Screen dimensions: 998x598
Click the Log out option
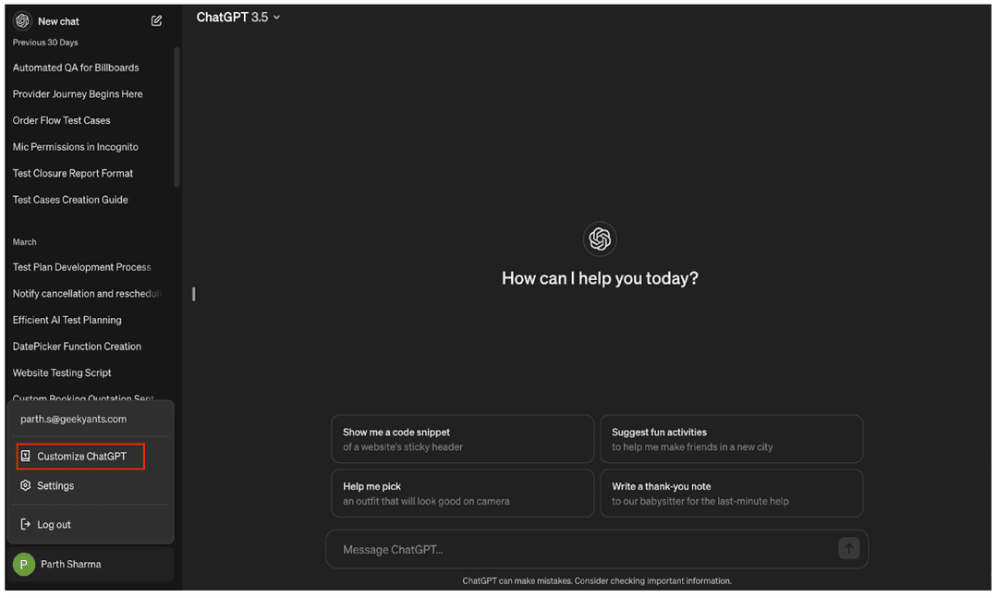pos(53,524)
